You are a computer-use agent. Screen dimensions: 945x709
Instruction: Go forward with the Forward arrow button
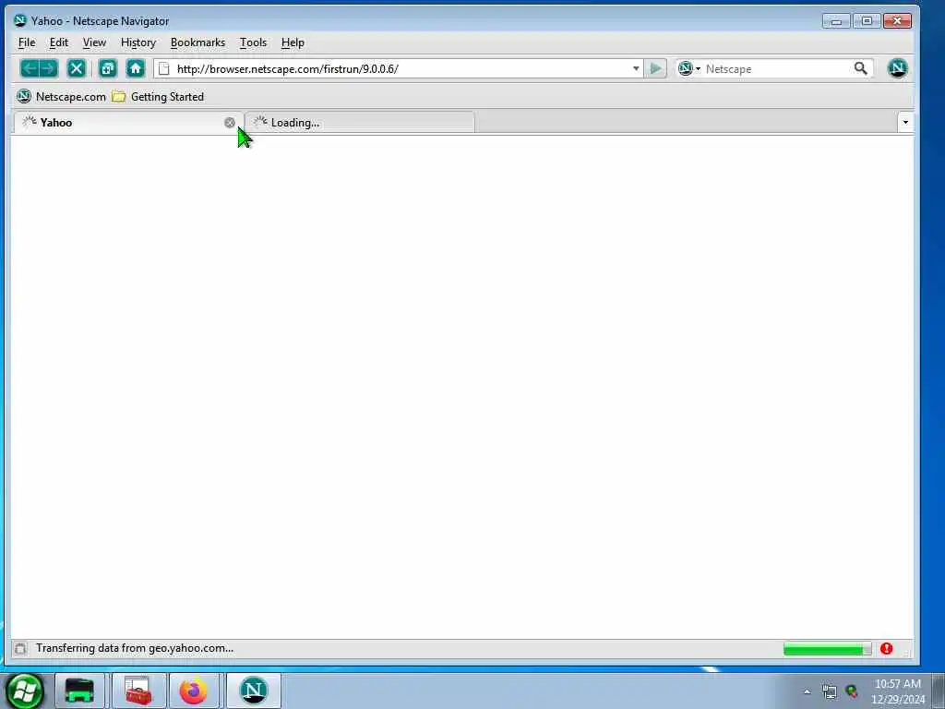point(49,68)
